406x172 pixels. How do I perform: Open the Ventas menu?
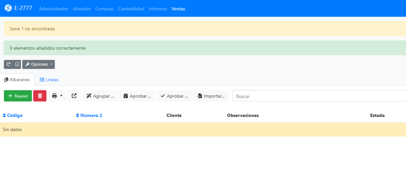178,9
